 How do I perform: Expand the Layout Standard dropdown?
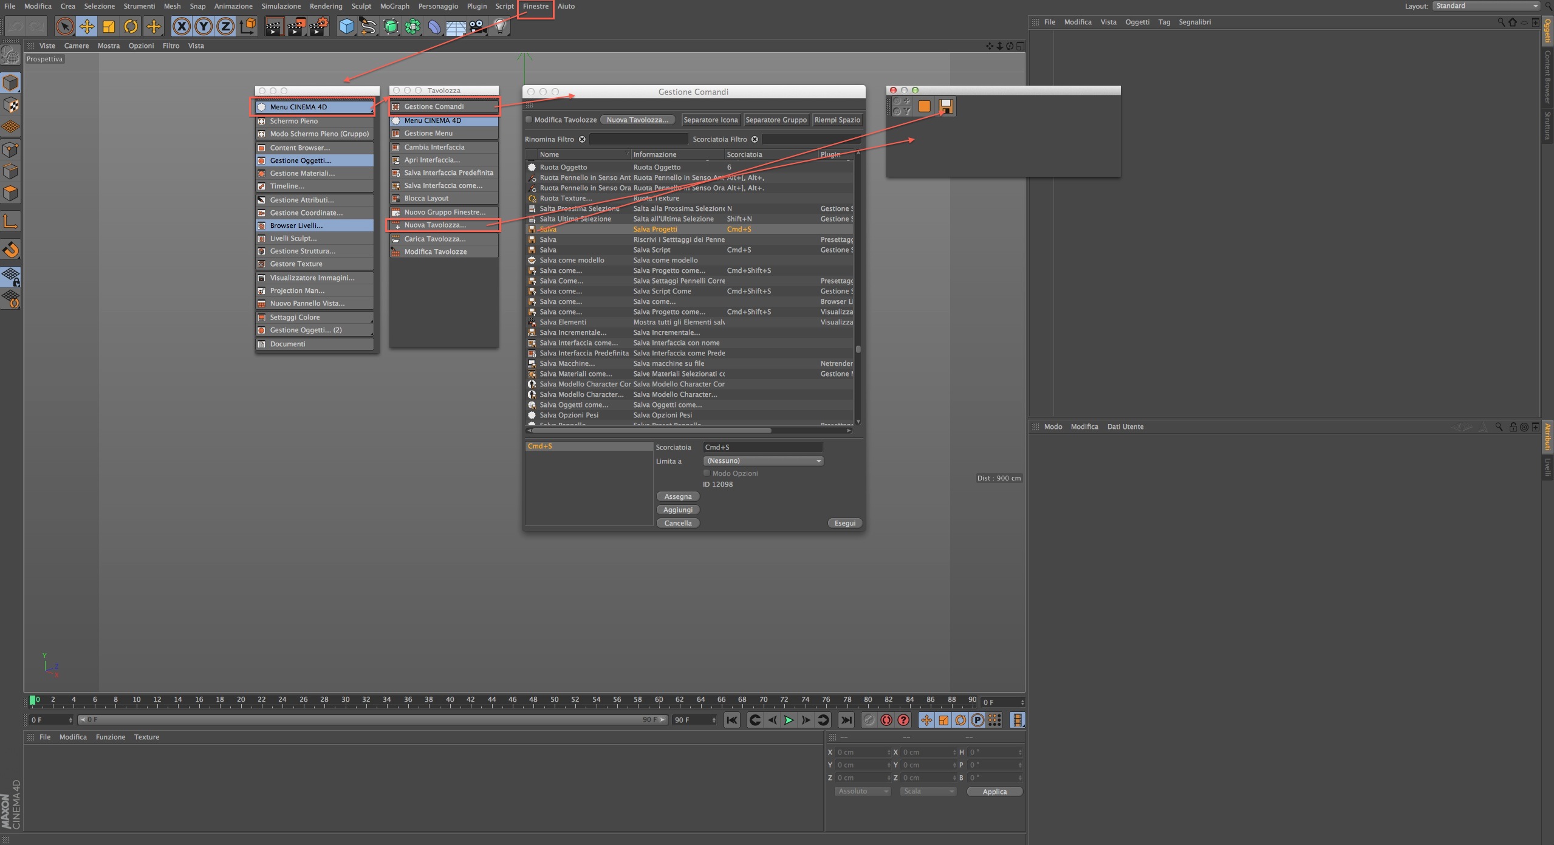1485,6
